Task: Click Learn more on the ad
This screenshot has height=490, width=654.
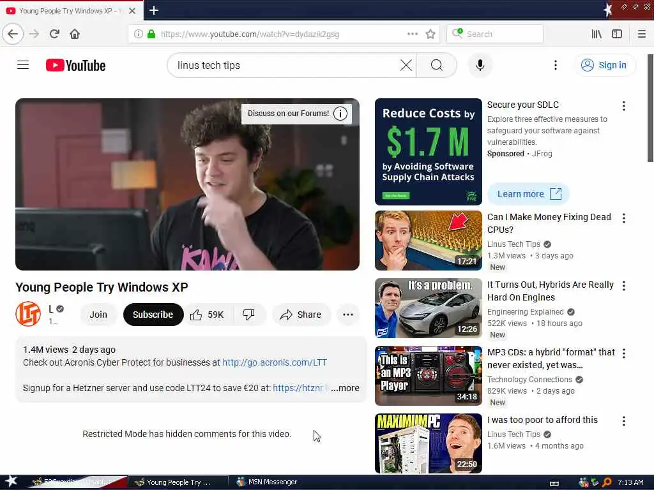Action: click(x=528, y=194)
